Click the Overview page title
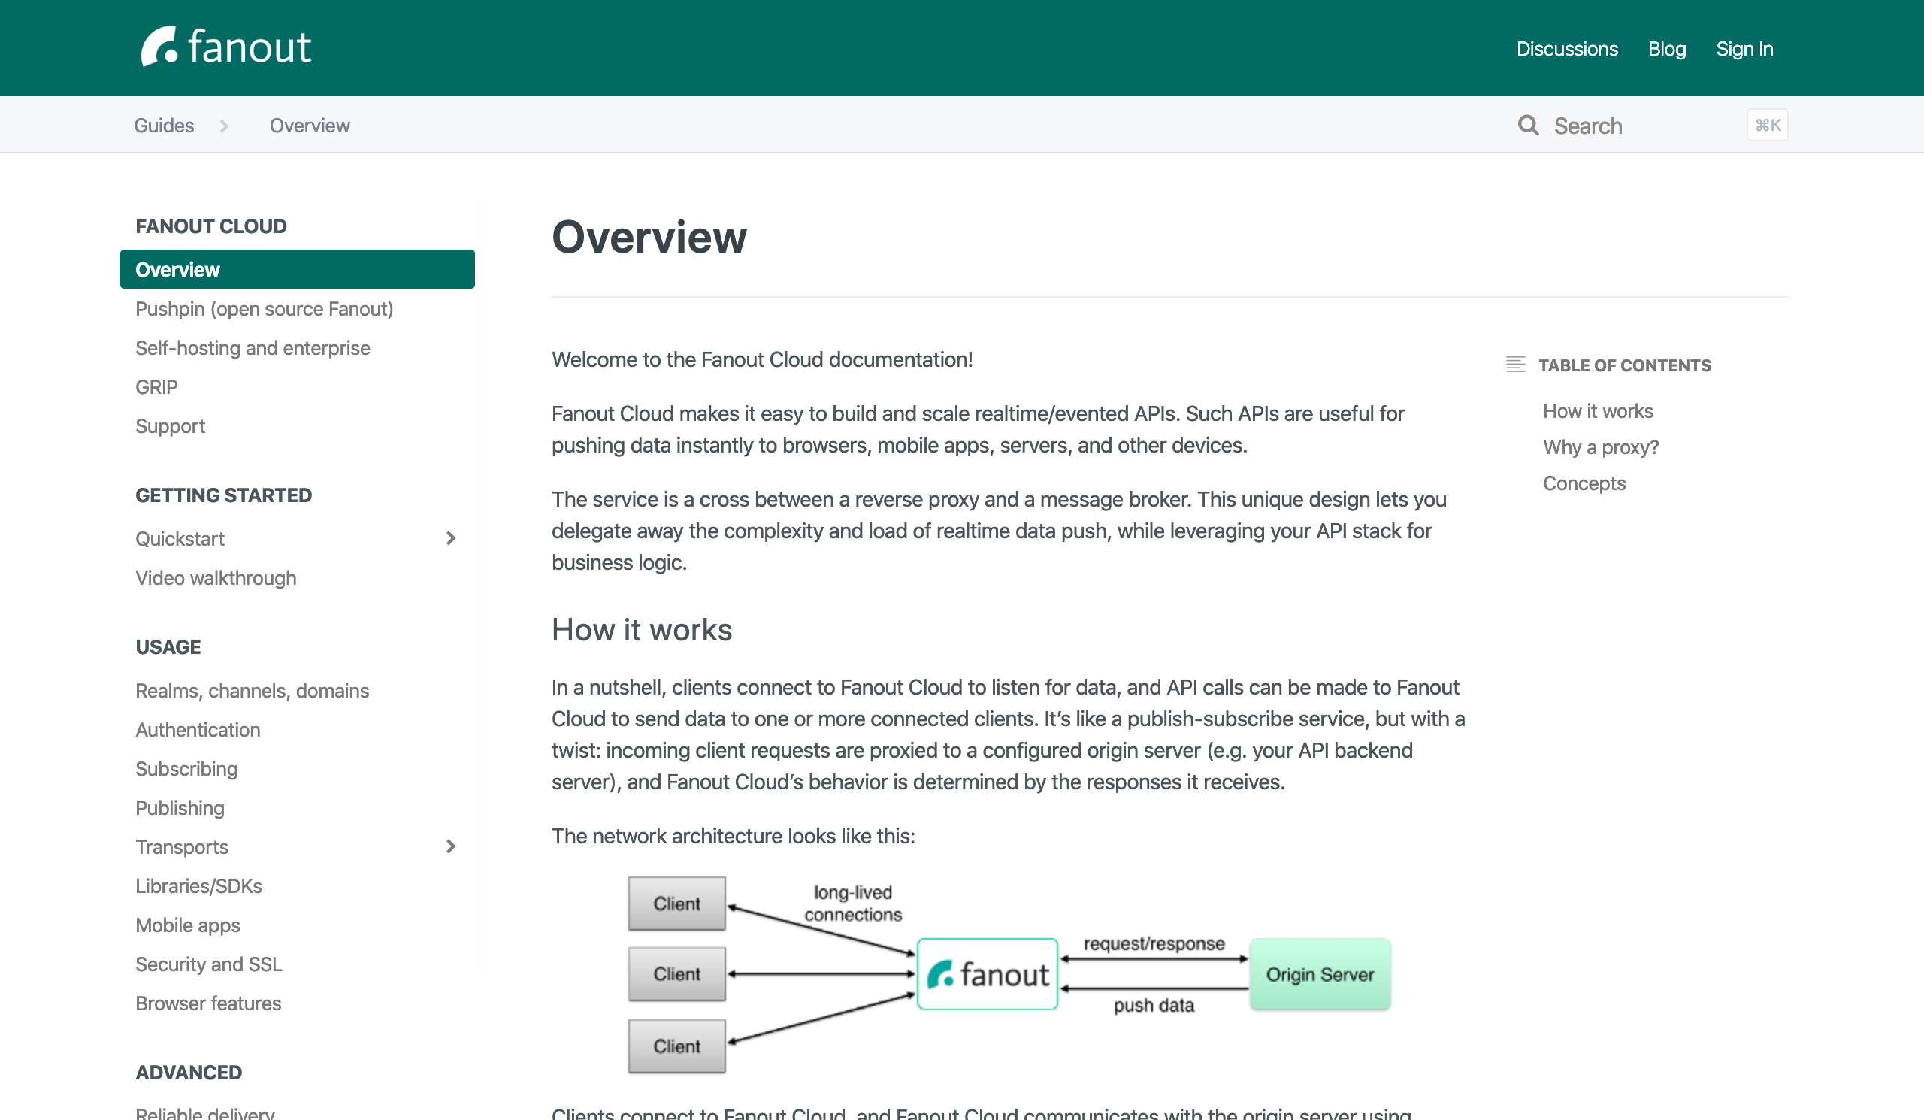Screen dimensions: 1924x1120 (x=650, y=236)
